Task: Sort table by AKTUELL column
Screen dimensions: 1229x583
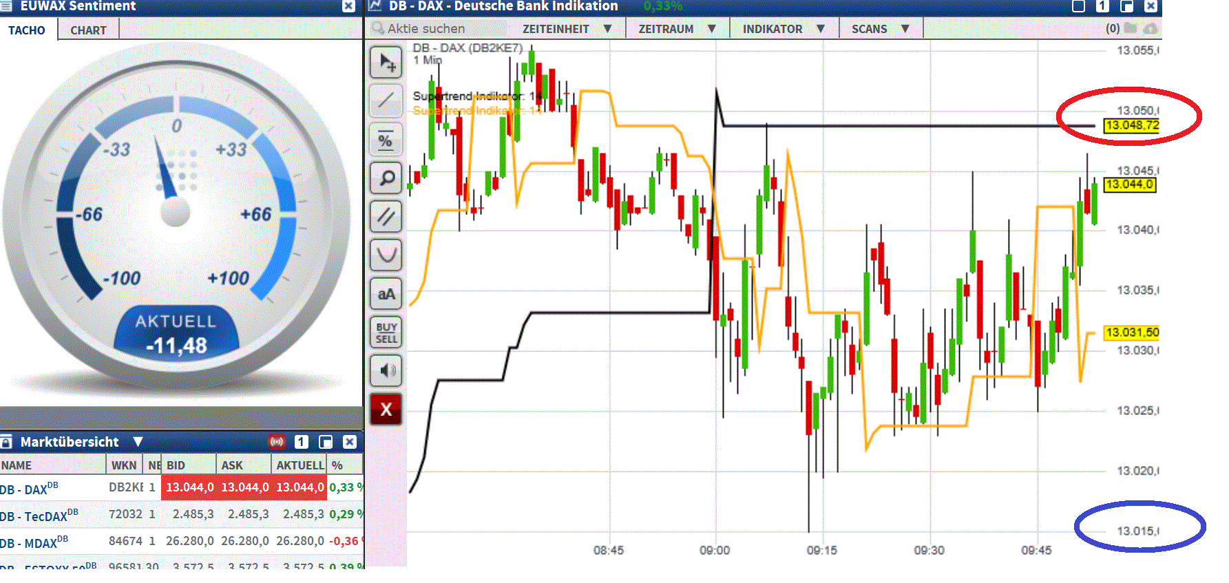Action: coord(300,465)
